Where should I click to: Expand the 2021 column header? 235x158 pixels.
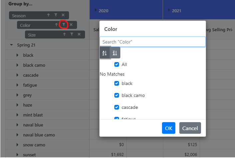coord(169,10)
